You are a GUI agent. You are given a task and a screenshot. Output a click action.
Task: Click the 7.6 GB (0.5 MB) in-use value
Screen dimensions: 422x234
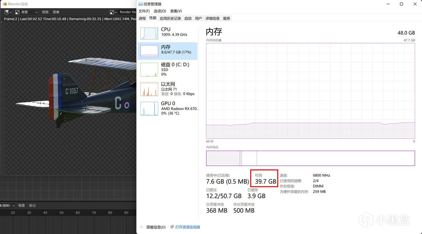pos(227,182)
